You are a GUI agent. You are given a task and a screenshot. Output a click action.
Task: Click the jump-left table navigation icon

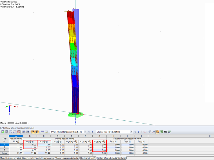pos(24,132)
